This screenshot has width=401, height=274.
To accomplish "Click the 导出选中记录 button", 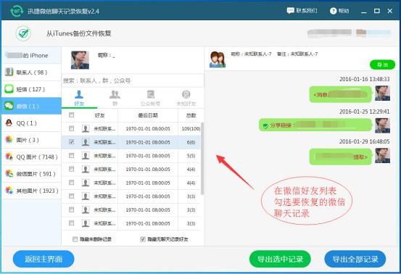I will pos(280,259).
